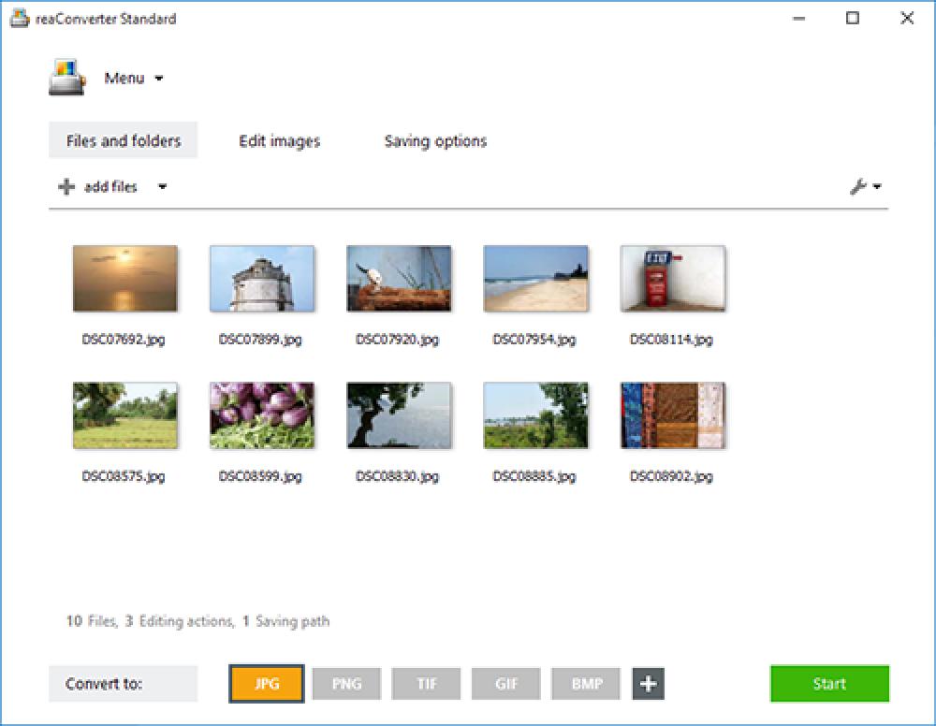Select the DSC07954.jpg beach thumbnail
Image resolution: width=936 pixels, height=726 pixels.
pos(535,277)
